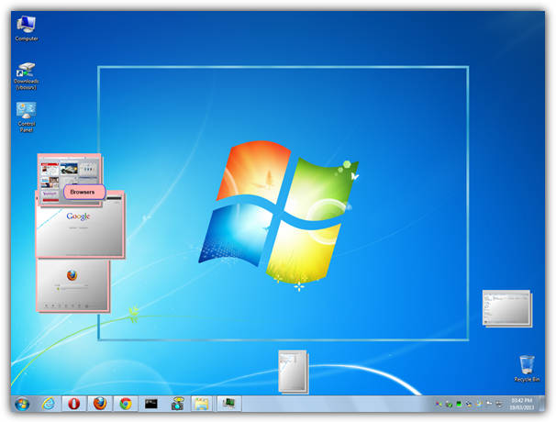Viewport: 556px width, 422px height.
Task: Open the Control Panel desktop icon
Action: coord(26,113)
